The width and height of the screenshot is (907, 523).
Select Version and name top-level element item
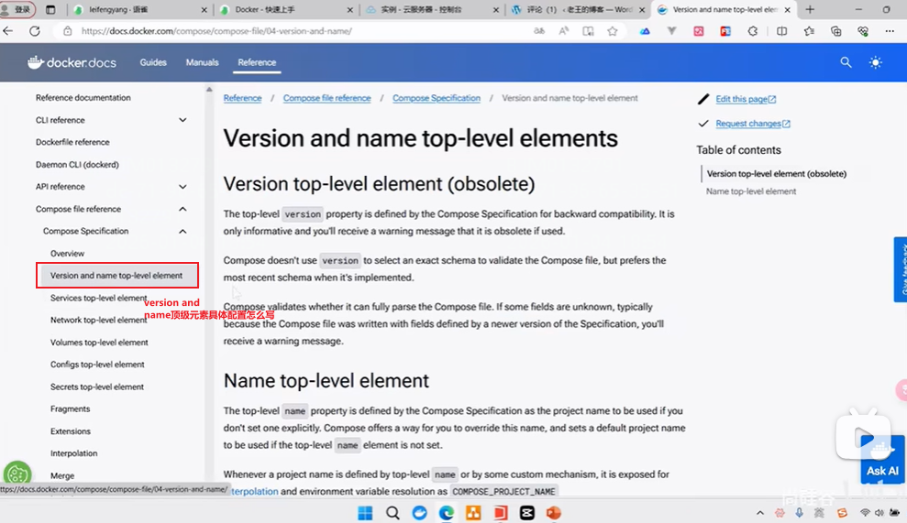pyautogui.click(x=116, y=276)
